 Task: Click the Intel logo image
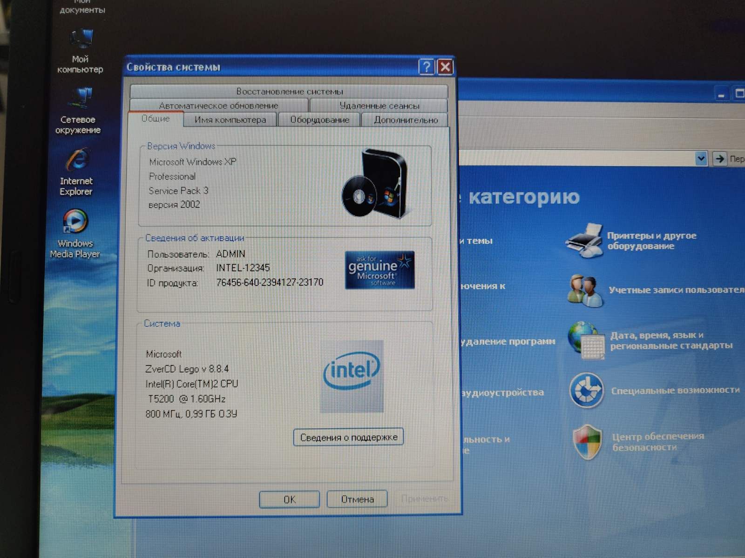(x=352, y=376)
